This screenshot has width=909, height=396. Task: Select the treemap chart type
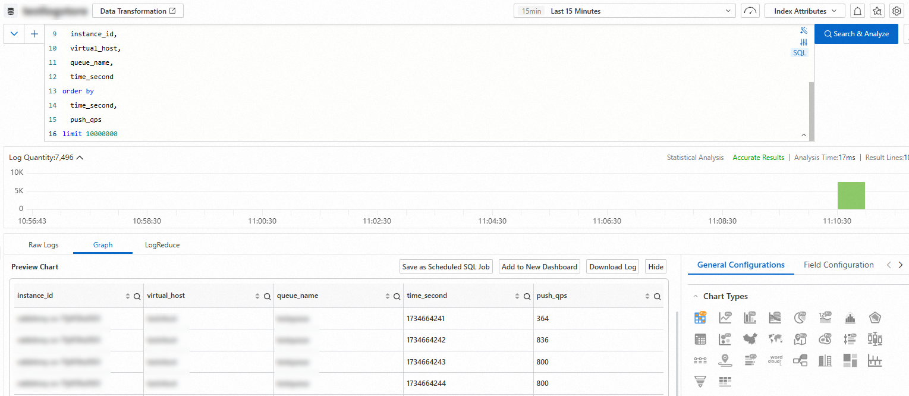point(850,360)
